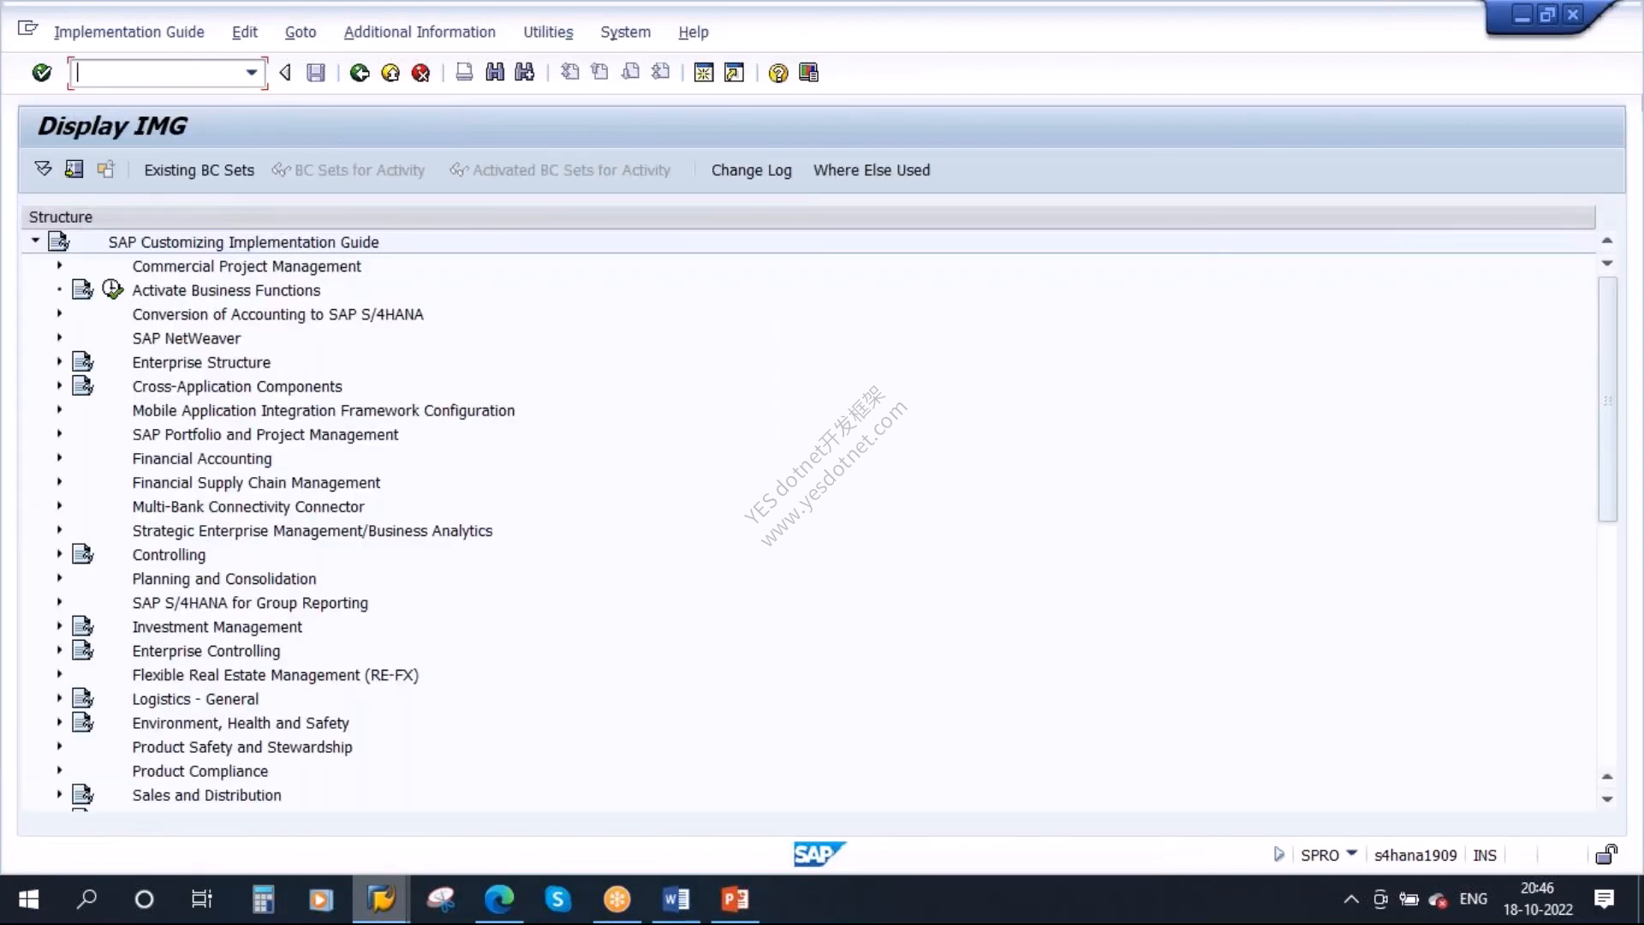
Task: Expand the SAP NetWeaver node
Action: [59, 337]
